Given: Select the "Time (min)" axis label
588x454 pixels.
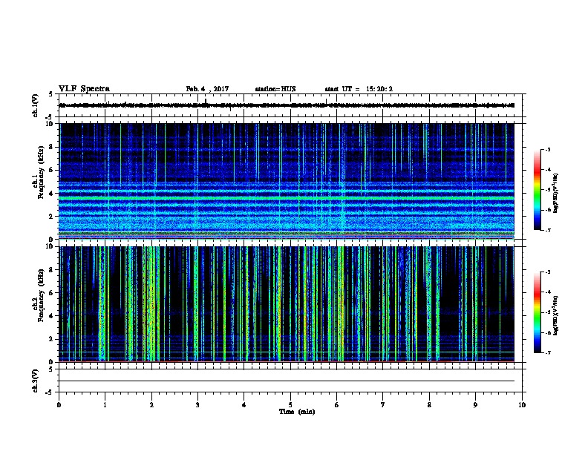Looking at the screenshot, I should tap(297, 412).
